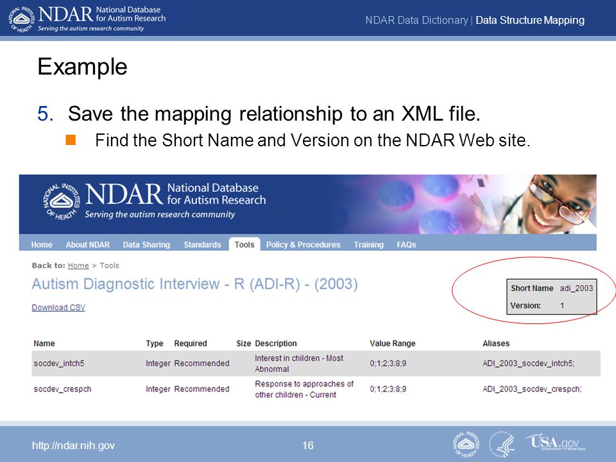Click the Value Range column header
This screenshot has height=462, width=616.
coord(393,343)
